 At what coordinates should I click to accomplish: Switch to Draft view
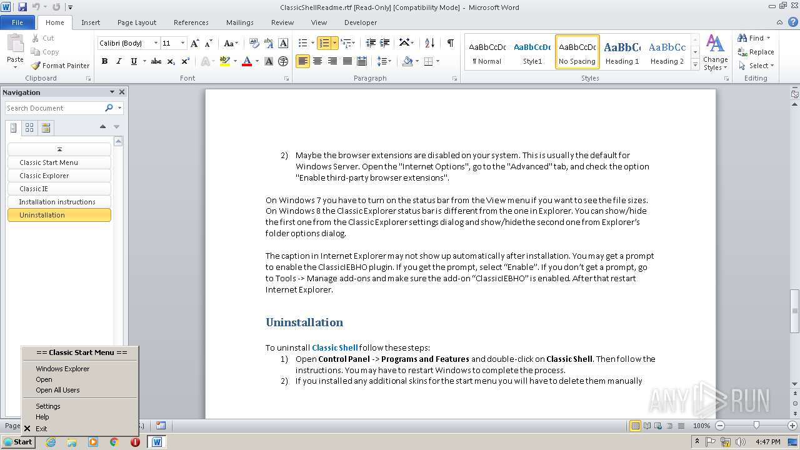tap(681, 426)
